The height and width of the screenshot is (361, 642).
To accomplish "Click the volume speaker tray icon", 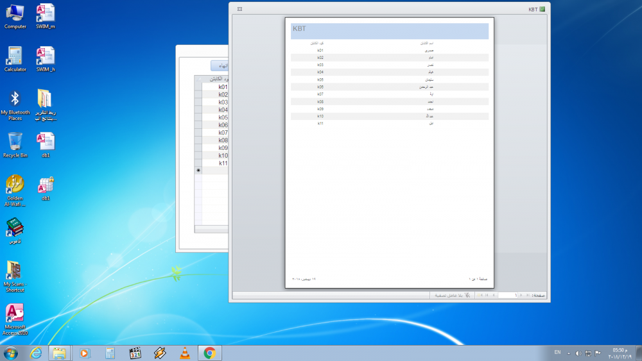I will (x=578, y=353).
